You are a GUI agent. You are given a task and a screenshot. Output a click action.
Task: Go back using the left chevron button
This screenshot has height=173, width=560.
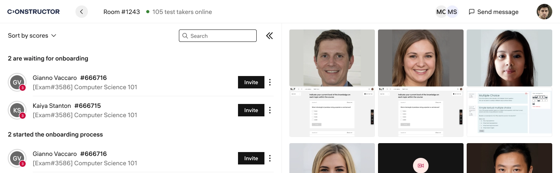pos(82,12)
